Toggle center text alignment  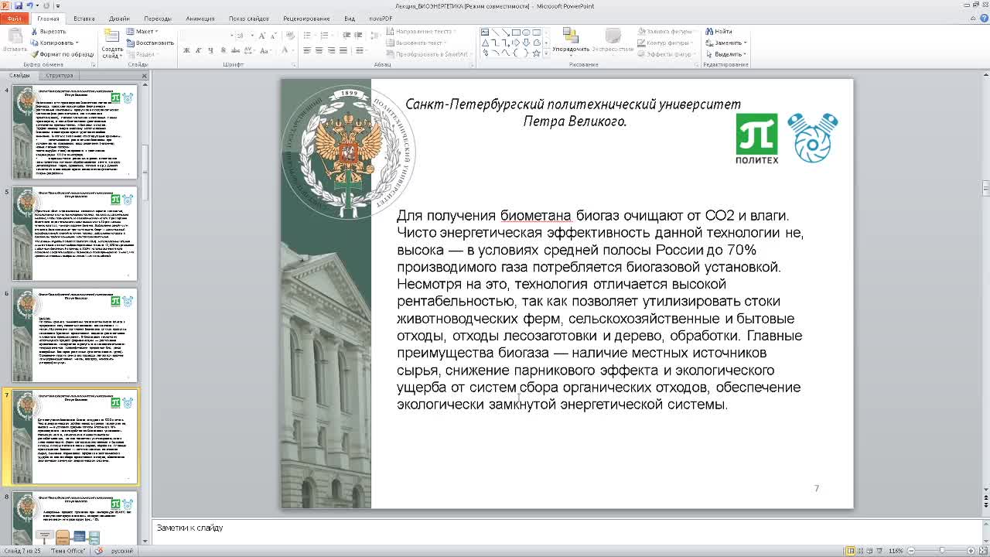pos(319,50)
